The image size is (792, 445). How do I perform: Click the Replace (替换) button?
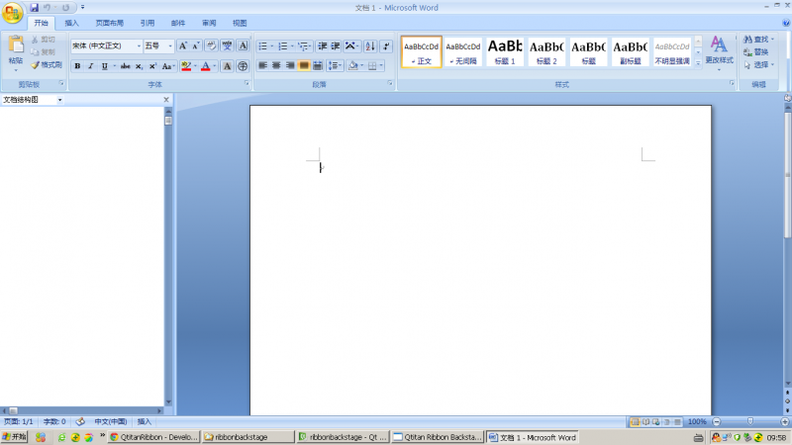pyautogui.click(x=755, y=52)
